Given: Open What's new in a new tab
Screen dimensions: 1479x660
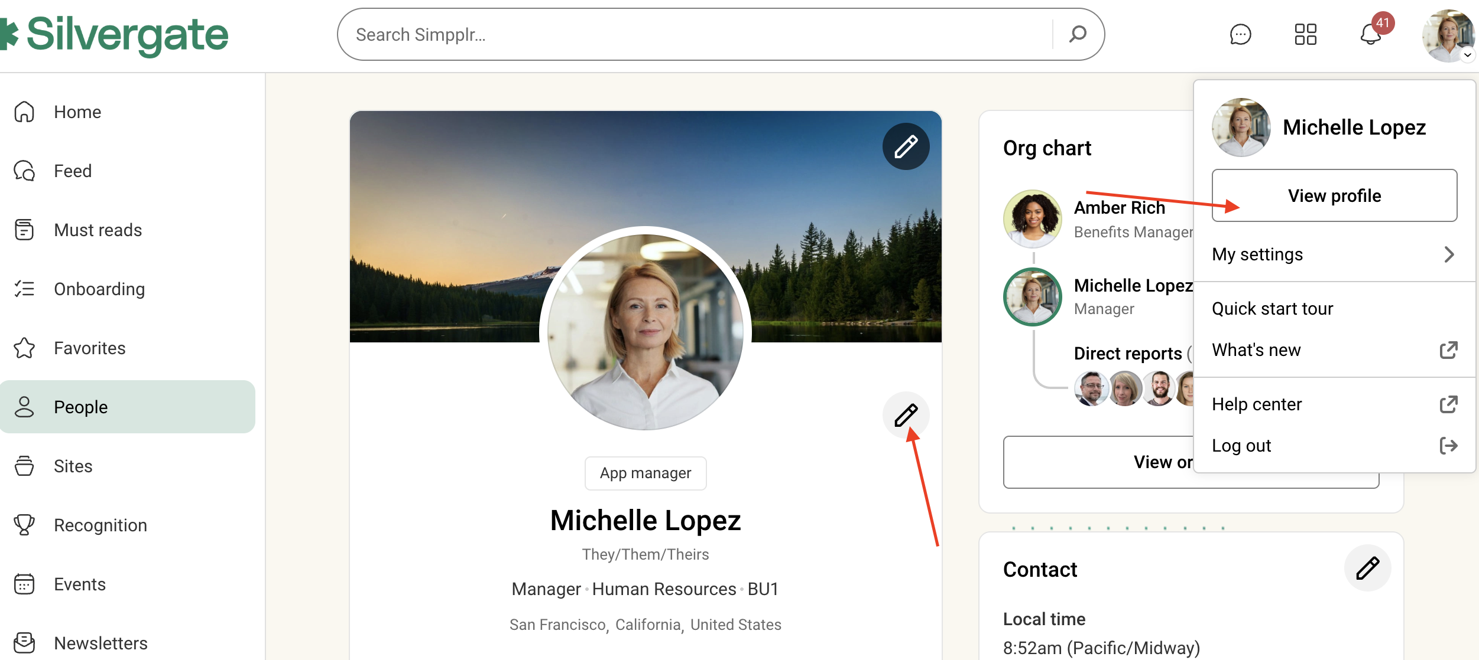Looking at the screenshot, I should pyautogui.click(x=1334, y=350).
